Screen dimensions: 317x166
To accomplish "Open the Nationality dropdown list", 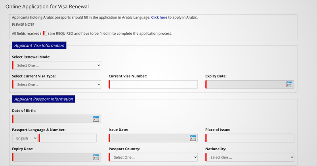I will (250, 157).
